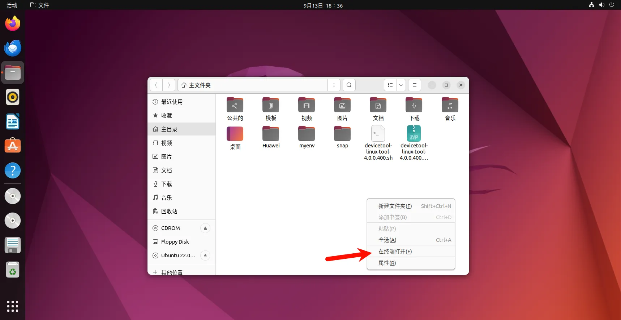Image resolution: width=621 pixels, height=320 pixels.
Task: Choose 在终端打开 from context menu
Action: 395,252
